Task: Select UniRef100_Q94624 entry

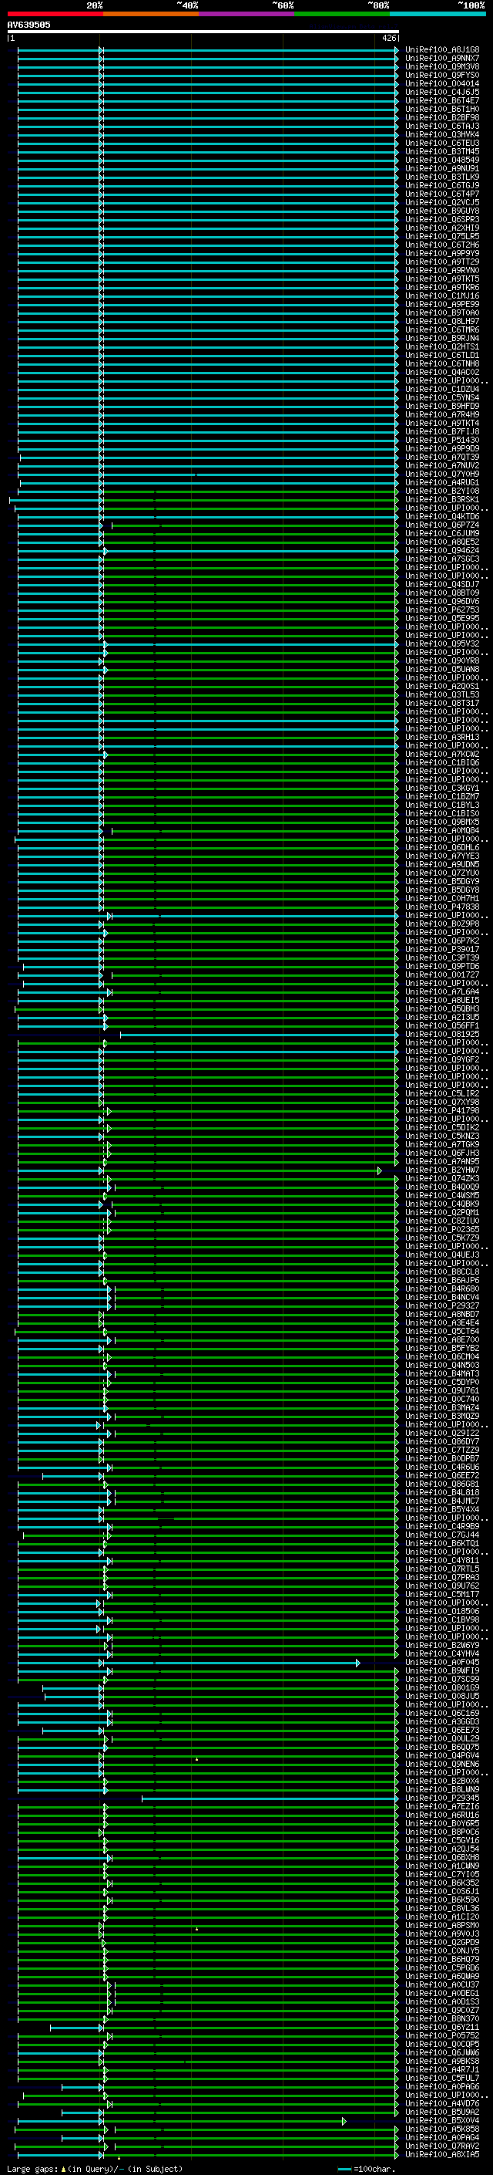Action: pos(441,551)
